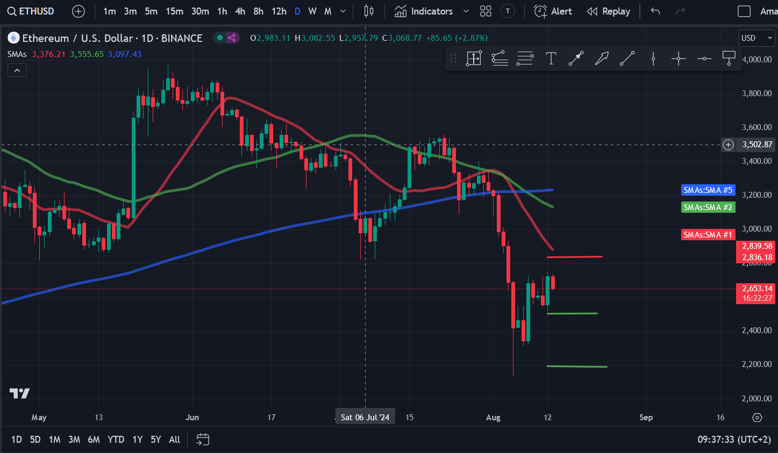Select the 6M date range
The image size is (778, 453).
click(x=94, y=440)
